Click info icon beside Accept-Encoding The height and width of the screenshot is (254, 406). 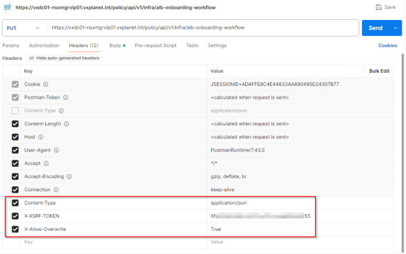(69, 176)
